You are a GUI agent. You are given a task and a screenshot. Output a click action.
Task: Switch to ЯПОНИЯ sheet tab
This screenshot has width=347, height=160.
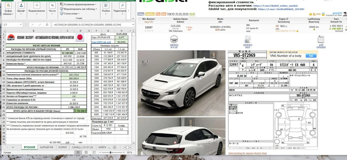(x=29, y=147)
